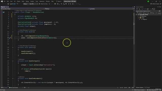Open the Build menu
Screen dimensions: 162x91
23,1
